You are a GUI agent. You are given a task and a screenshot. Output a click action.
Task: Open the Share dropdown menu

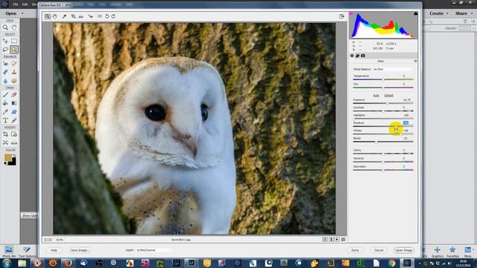click(464, 13)
